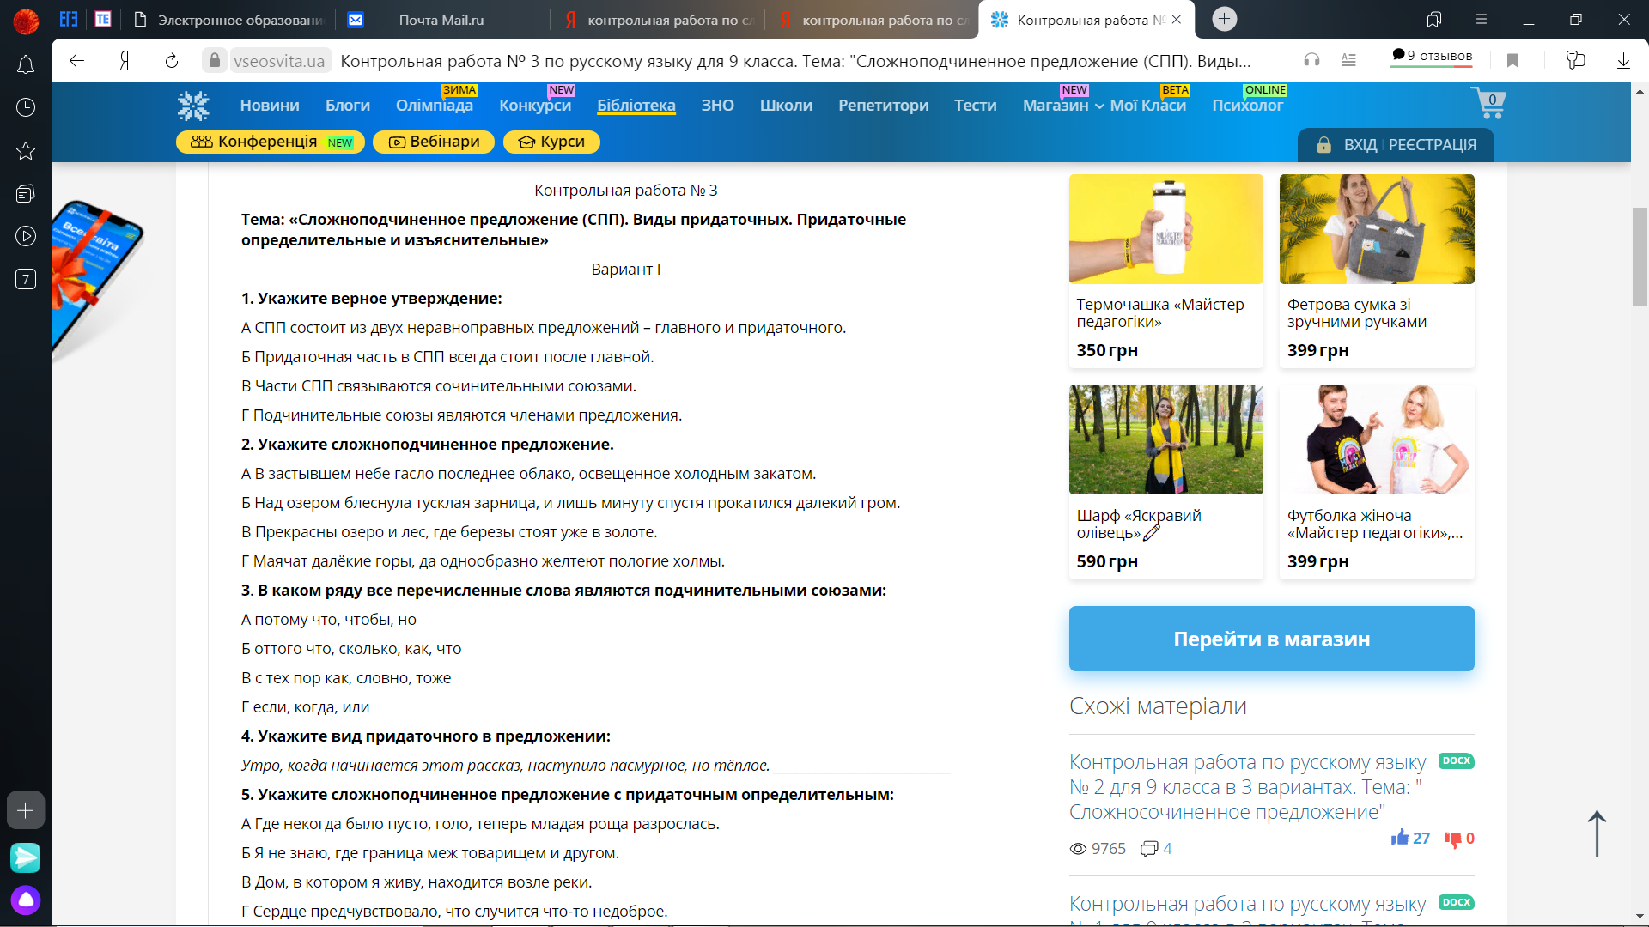This screenshot has height=927, width=1649.
Task: Open Yandex home 'Я' button
Action: pos(125,60)
